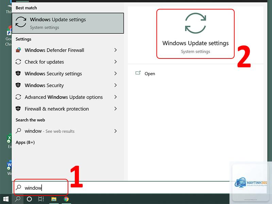
Task: Click shield icon next to Windows Security
Action: pyautogui.click(x=18, y=85)
